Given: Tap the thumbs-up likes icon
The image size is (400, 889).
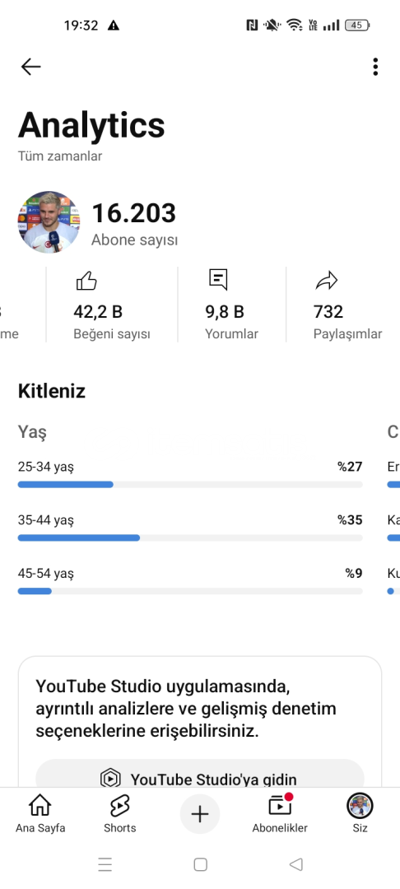Looking at the screenshot, I should pos(86,280).
